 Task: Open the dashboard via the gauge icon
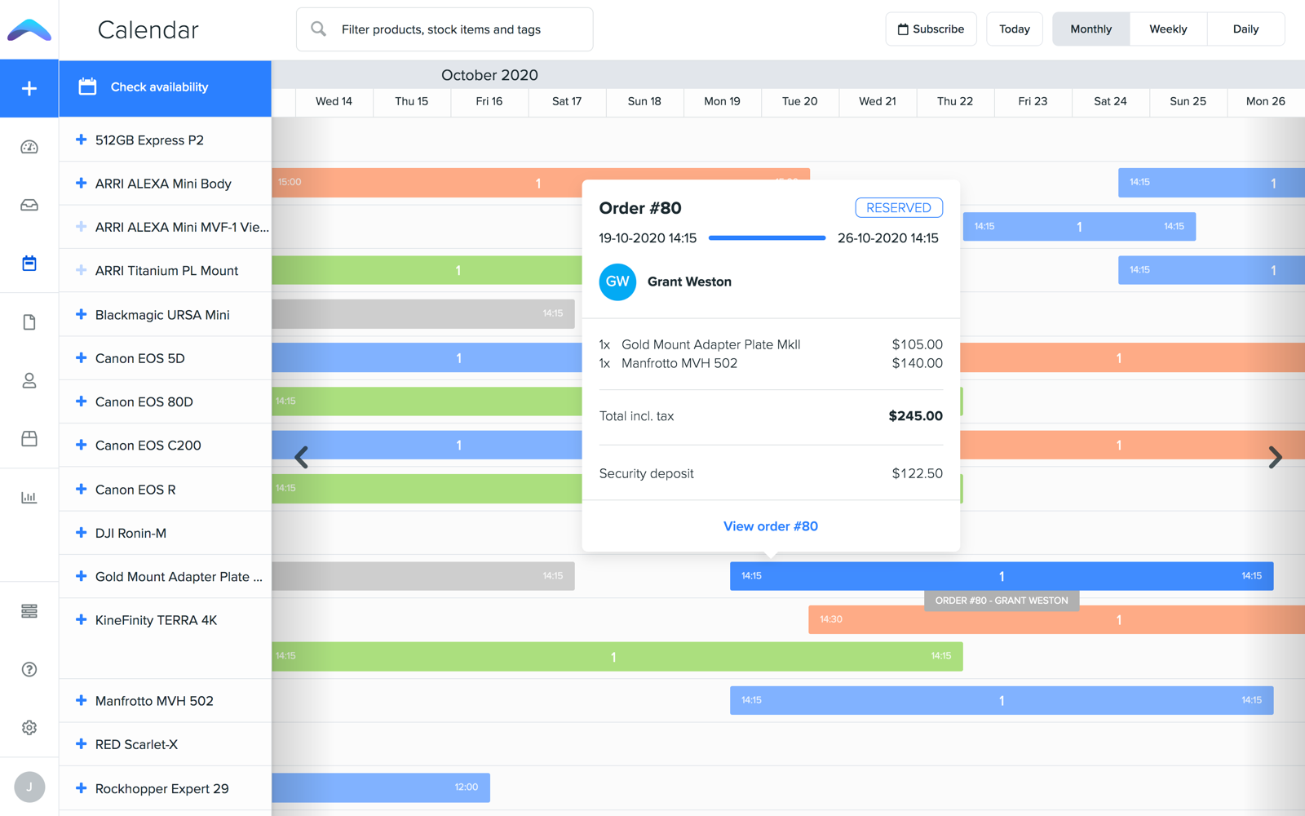[x=29, y=146]
